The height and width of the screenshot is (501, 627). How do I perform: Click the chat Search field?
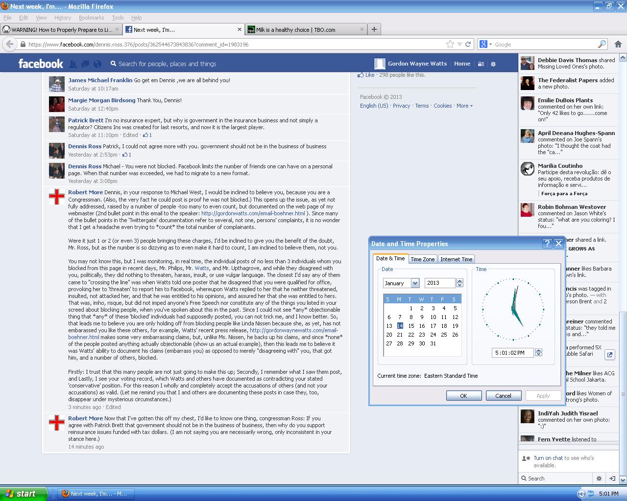click(x=556, y=478)
